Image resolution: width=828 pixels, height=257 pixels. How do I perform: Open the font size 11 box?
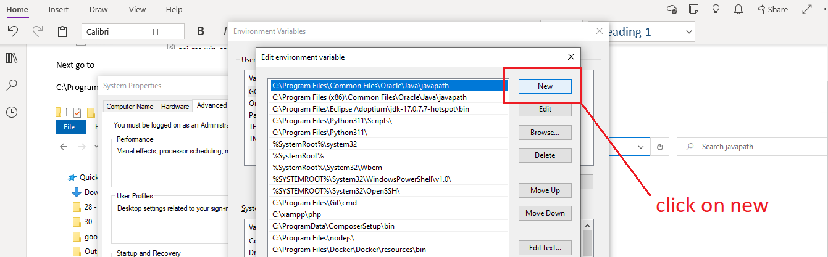tap(164, 31)
